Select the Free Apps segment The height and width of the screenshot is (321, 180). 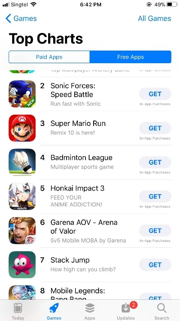[x=130, y=57]
